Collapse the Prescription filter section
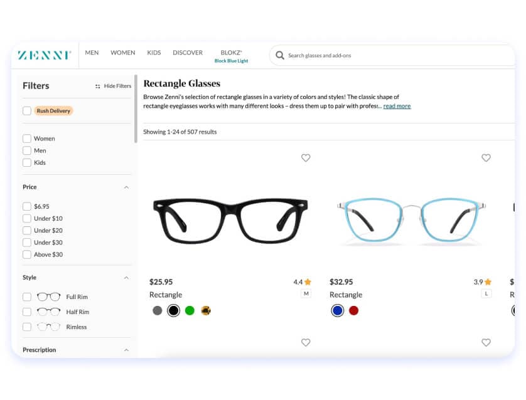The image size is (526, 400). (x=126, y=350)
